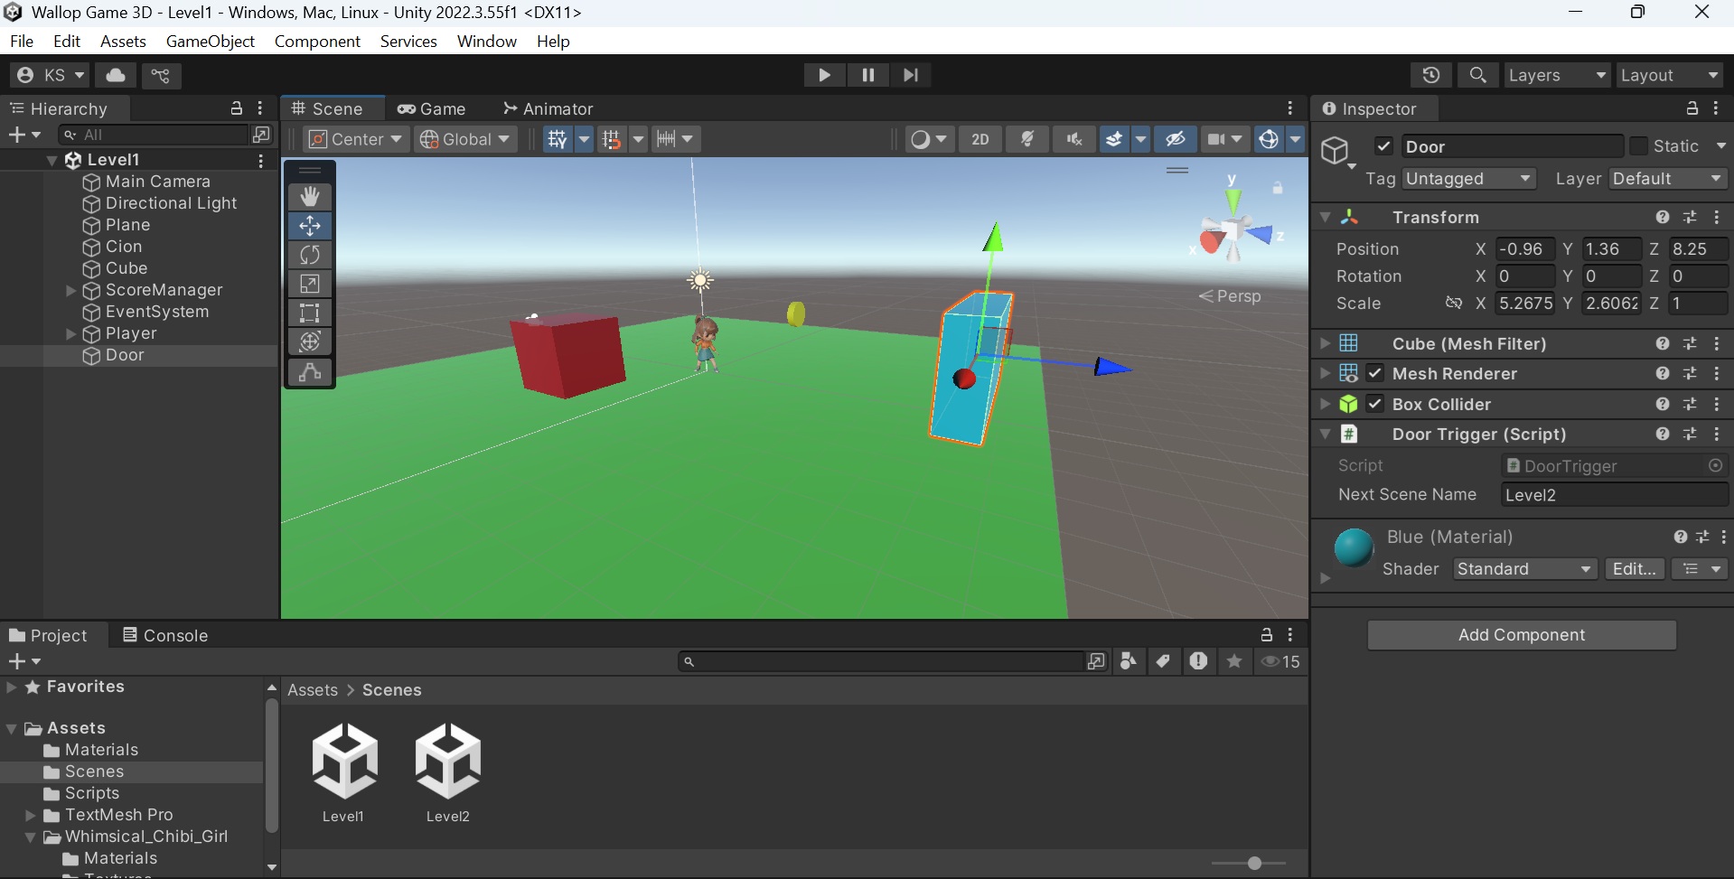1734x879 pixels.
Task: Select the Rotate tool
Action: pos(309,255)
